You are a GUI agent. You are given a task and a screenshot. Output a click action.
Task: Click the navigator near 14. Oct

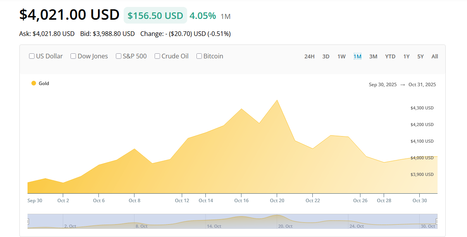(214, 226)
